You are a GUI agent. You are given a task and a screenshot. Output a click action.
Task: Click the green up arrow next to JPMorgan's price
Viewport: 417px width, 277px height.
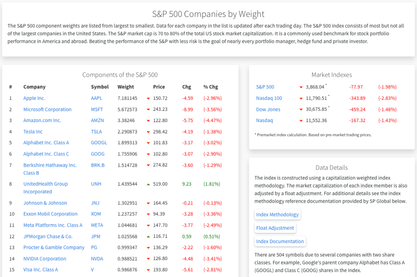[148, 236]
